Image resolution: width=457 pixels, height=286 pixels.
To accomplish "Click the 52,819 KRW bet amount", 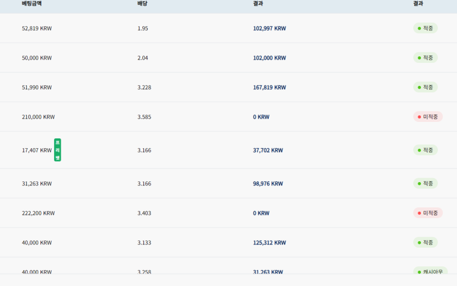I will coord(37,28).
